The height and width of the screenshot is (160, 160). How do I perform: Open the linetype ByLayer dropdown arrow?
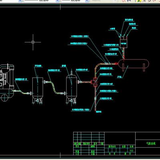click(x=58, y=1)
